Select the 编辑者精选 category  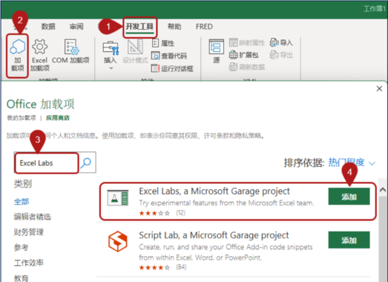[33, 217]
